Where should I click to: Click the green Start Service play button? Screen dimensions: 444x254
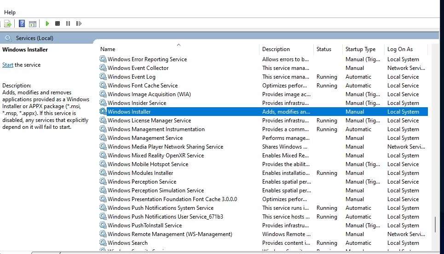point(47,23)
